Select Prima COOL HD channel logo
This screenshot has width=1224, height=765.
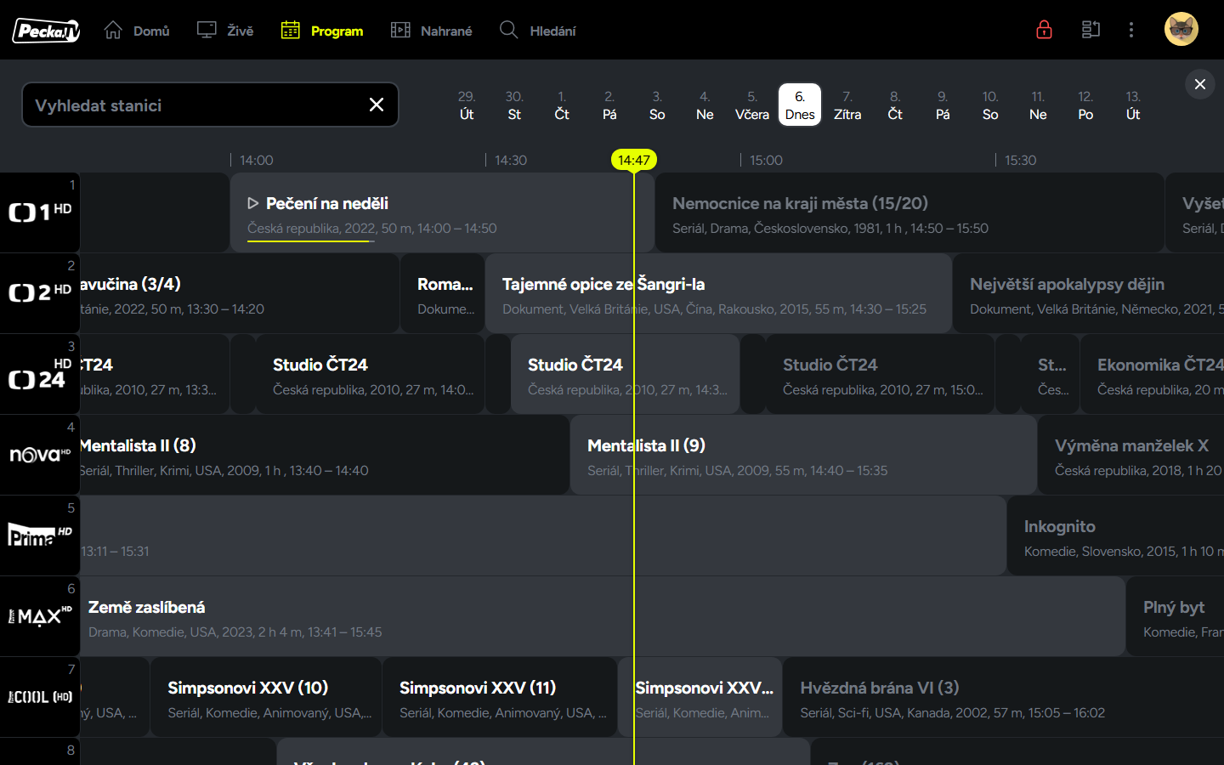pos(40,697)
